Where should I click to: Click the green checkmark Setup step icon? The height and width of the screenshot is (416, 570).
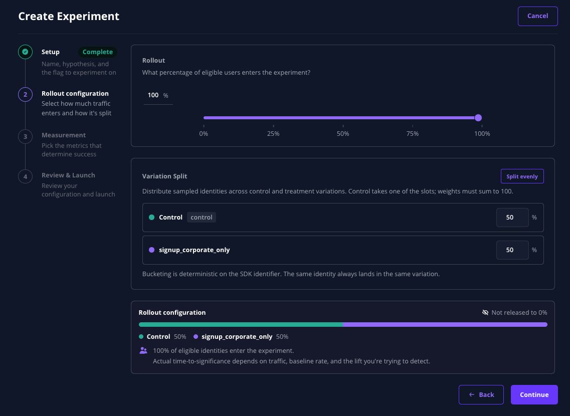(25, 52)
